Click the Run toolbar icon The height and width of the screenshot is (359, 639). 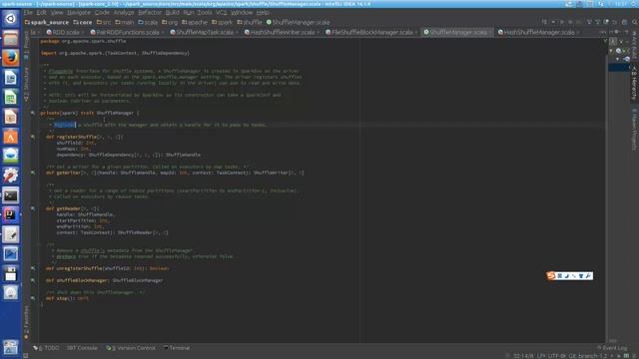(562, 22)
